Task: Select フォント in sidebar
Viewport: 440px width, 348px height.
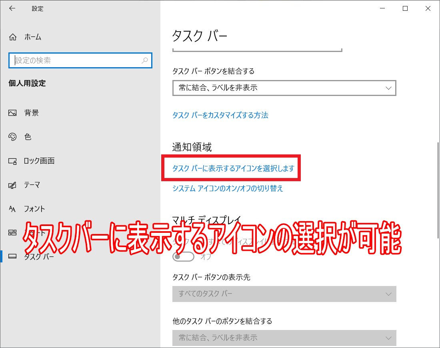Action: [x=34, y=209]
